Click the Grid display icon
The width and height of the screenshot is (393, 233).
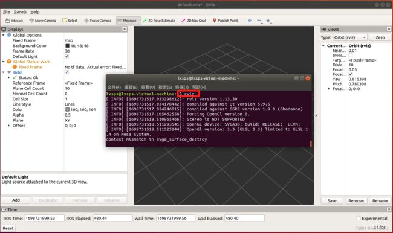[x=9, y=72]
